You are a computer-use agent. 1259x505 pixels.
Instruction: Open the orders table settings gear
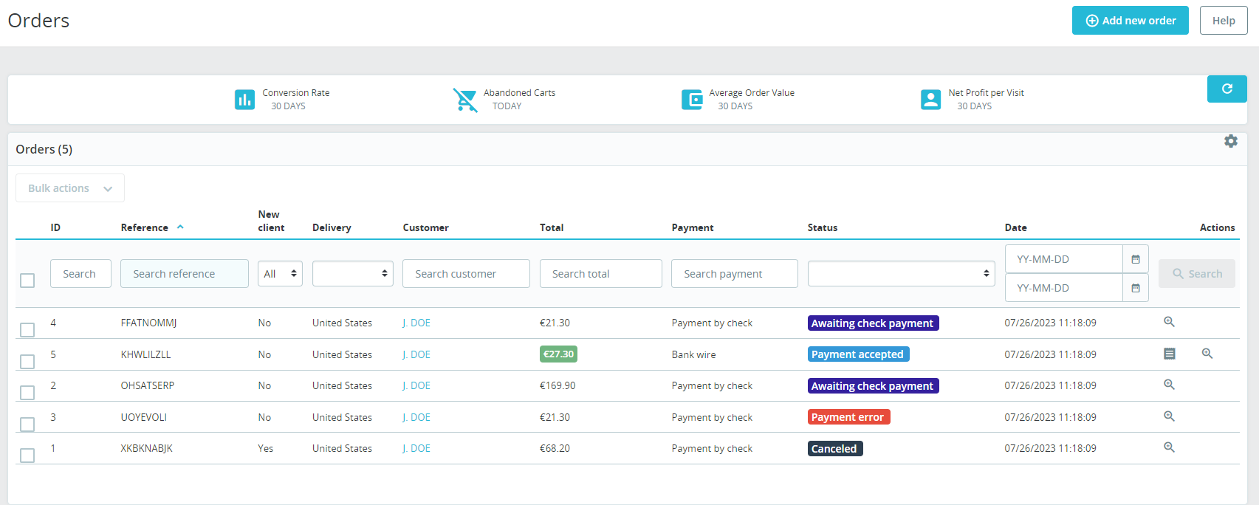(x=1230, y=141)
